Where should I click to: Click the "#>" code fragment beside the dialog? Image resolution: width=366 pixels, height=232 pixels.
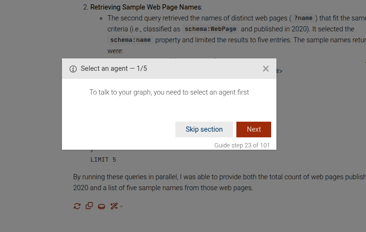pos(279,71)
